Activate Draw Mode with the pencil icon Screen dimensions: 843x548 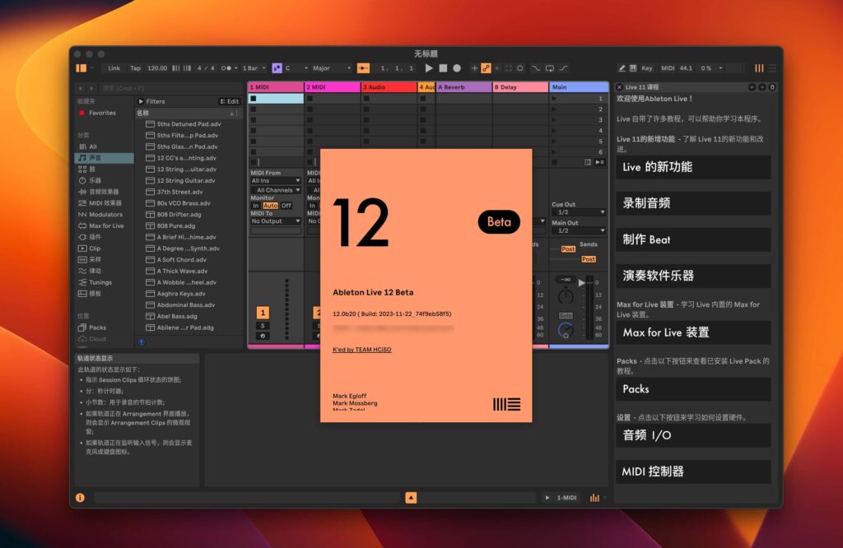tap(622, 67)
